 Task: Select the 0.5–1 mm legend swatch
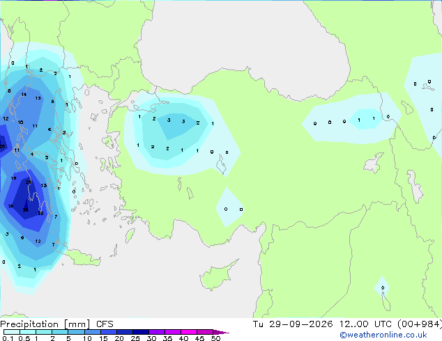(28, 332)
